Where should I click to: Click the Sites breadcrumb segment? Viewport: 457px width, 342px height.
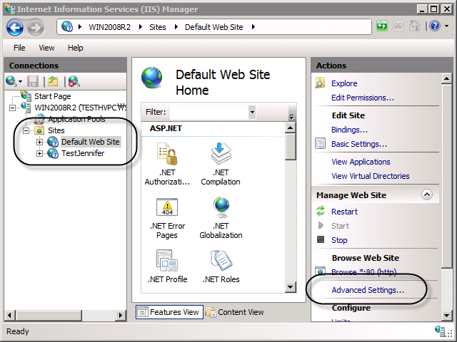(x=158, y=27)
